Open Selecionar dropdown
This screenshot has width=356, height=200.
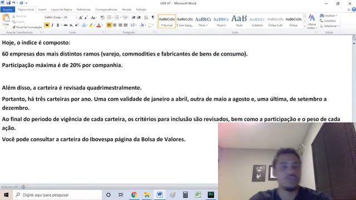tap(329, 26)
